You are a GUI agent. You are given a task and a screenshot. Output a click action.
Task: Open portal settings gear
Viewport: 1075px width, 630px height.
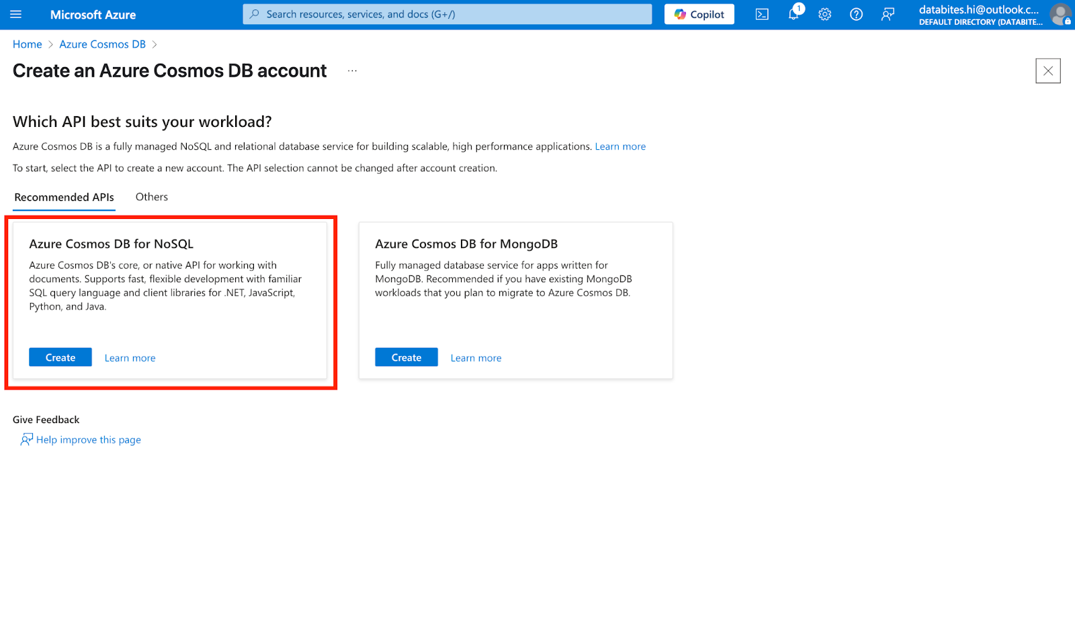(825, 14)
